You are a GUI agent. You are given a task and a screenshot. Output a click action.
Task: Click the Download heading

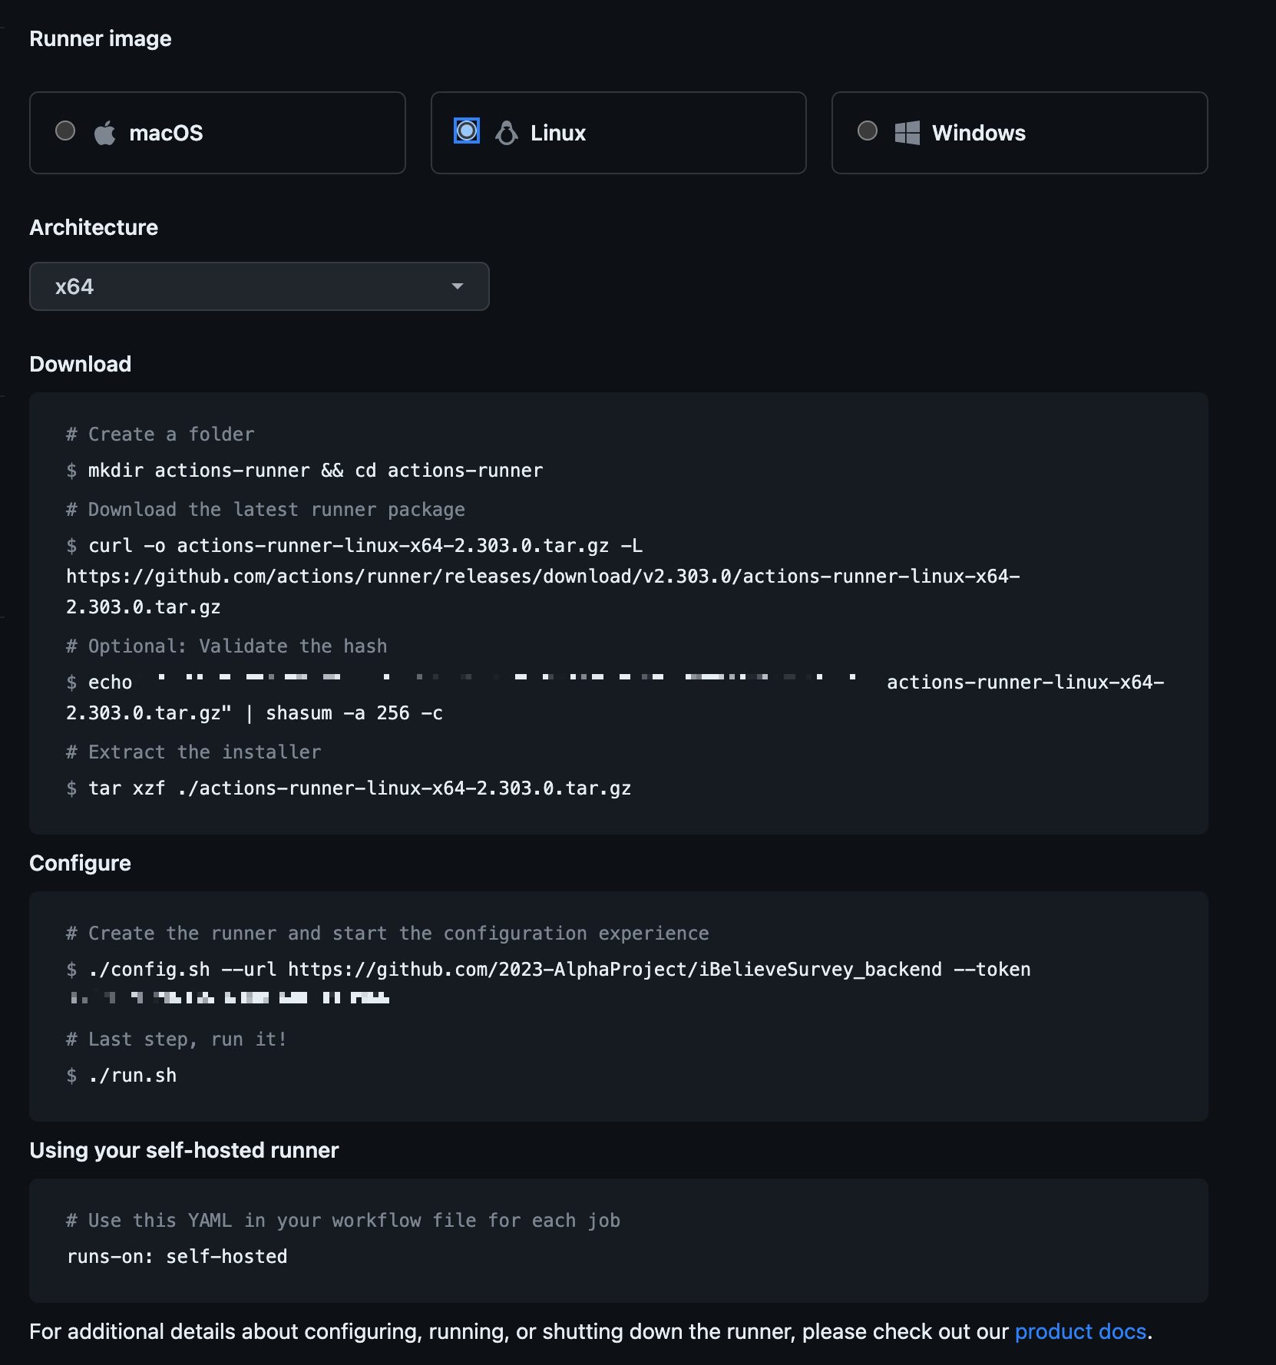81,364
